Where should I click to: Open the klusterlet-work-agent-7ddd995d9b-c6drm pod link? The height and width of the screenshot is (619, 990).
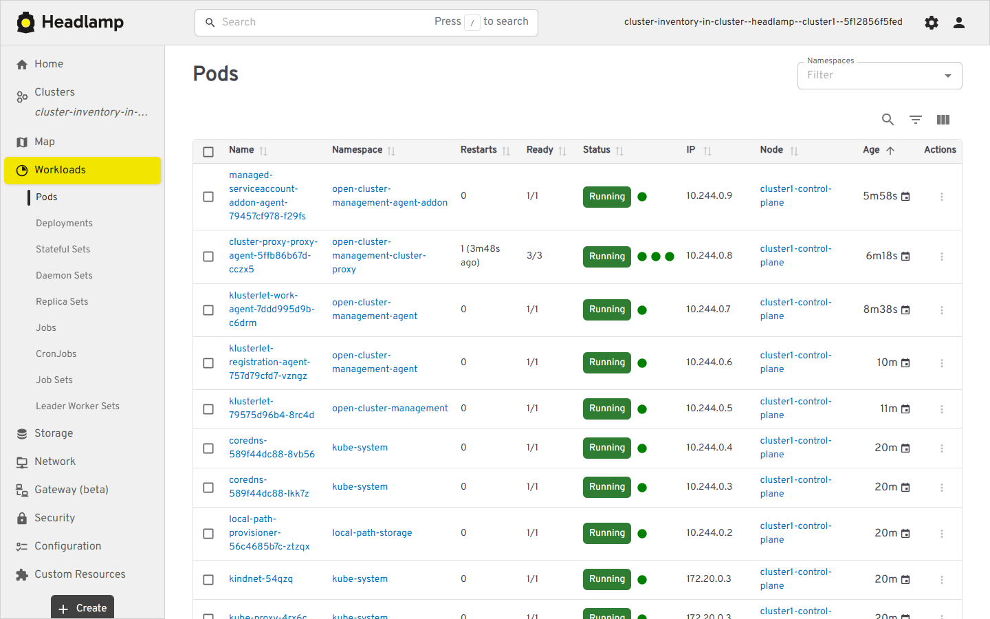click(272, 309)
